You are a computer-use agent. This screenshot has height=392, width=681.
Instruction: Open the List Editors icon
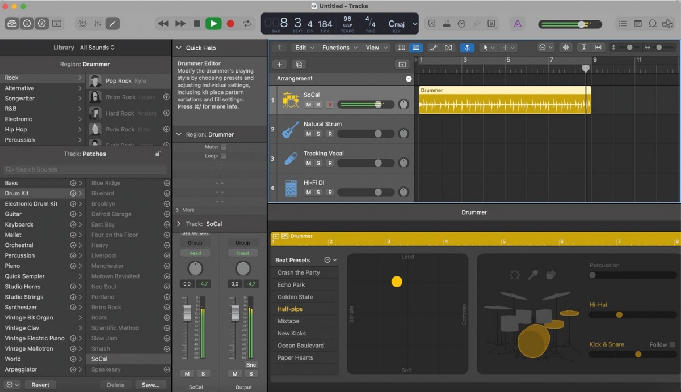(623, 24)
